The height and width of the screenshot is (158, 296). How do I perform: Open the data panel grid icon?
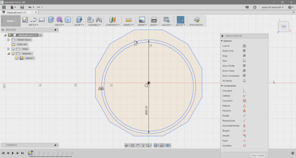click(x=4, y=7)
